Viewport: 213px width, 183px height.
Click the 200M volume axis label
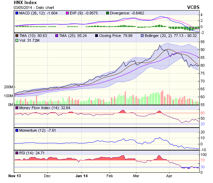8,87
